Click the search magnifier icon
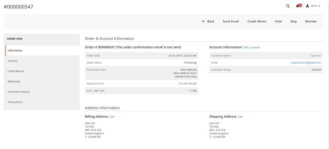This screenshot has height=149, width=329. [288, 6]
